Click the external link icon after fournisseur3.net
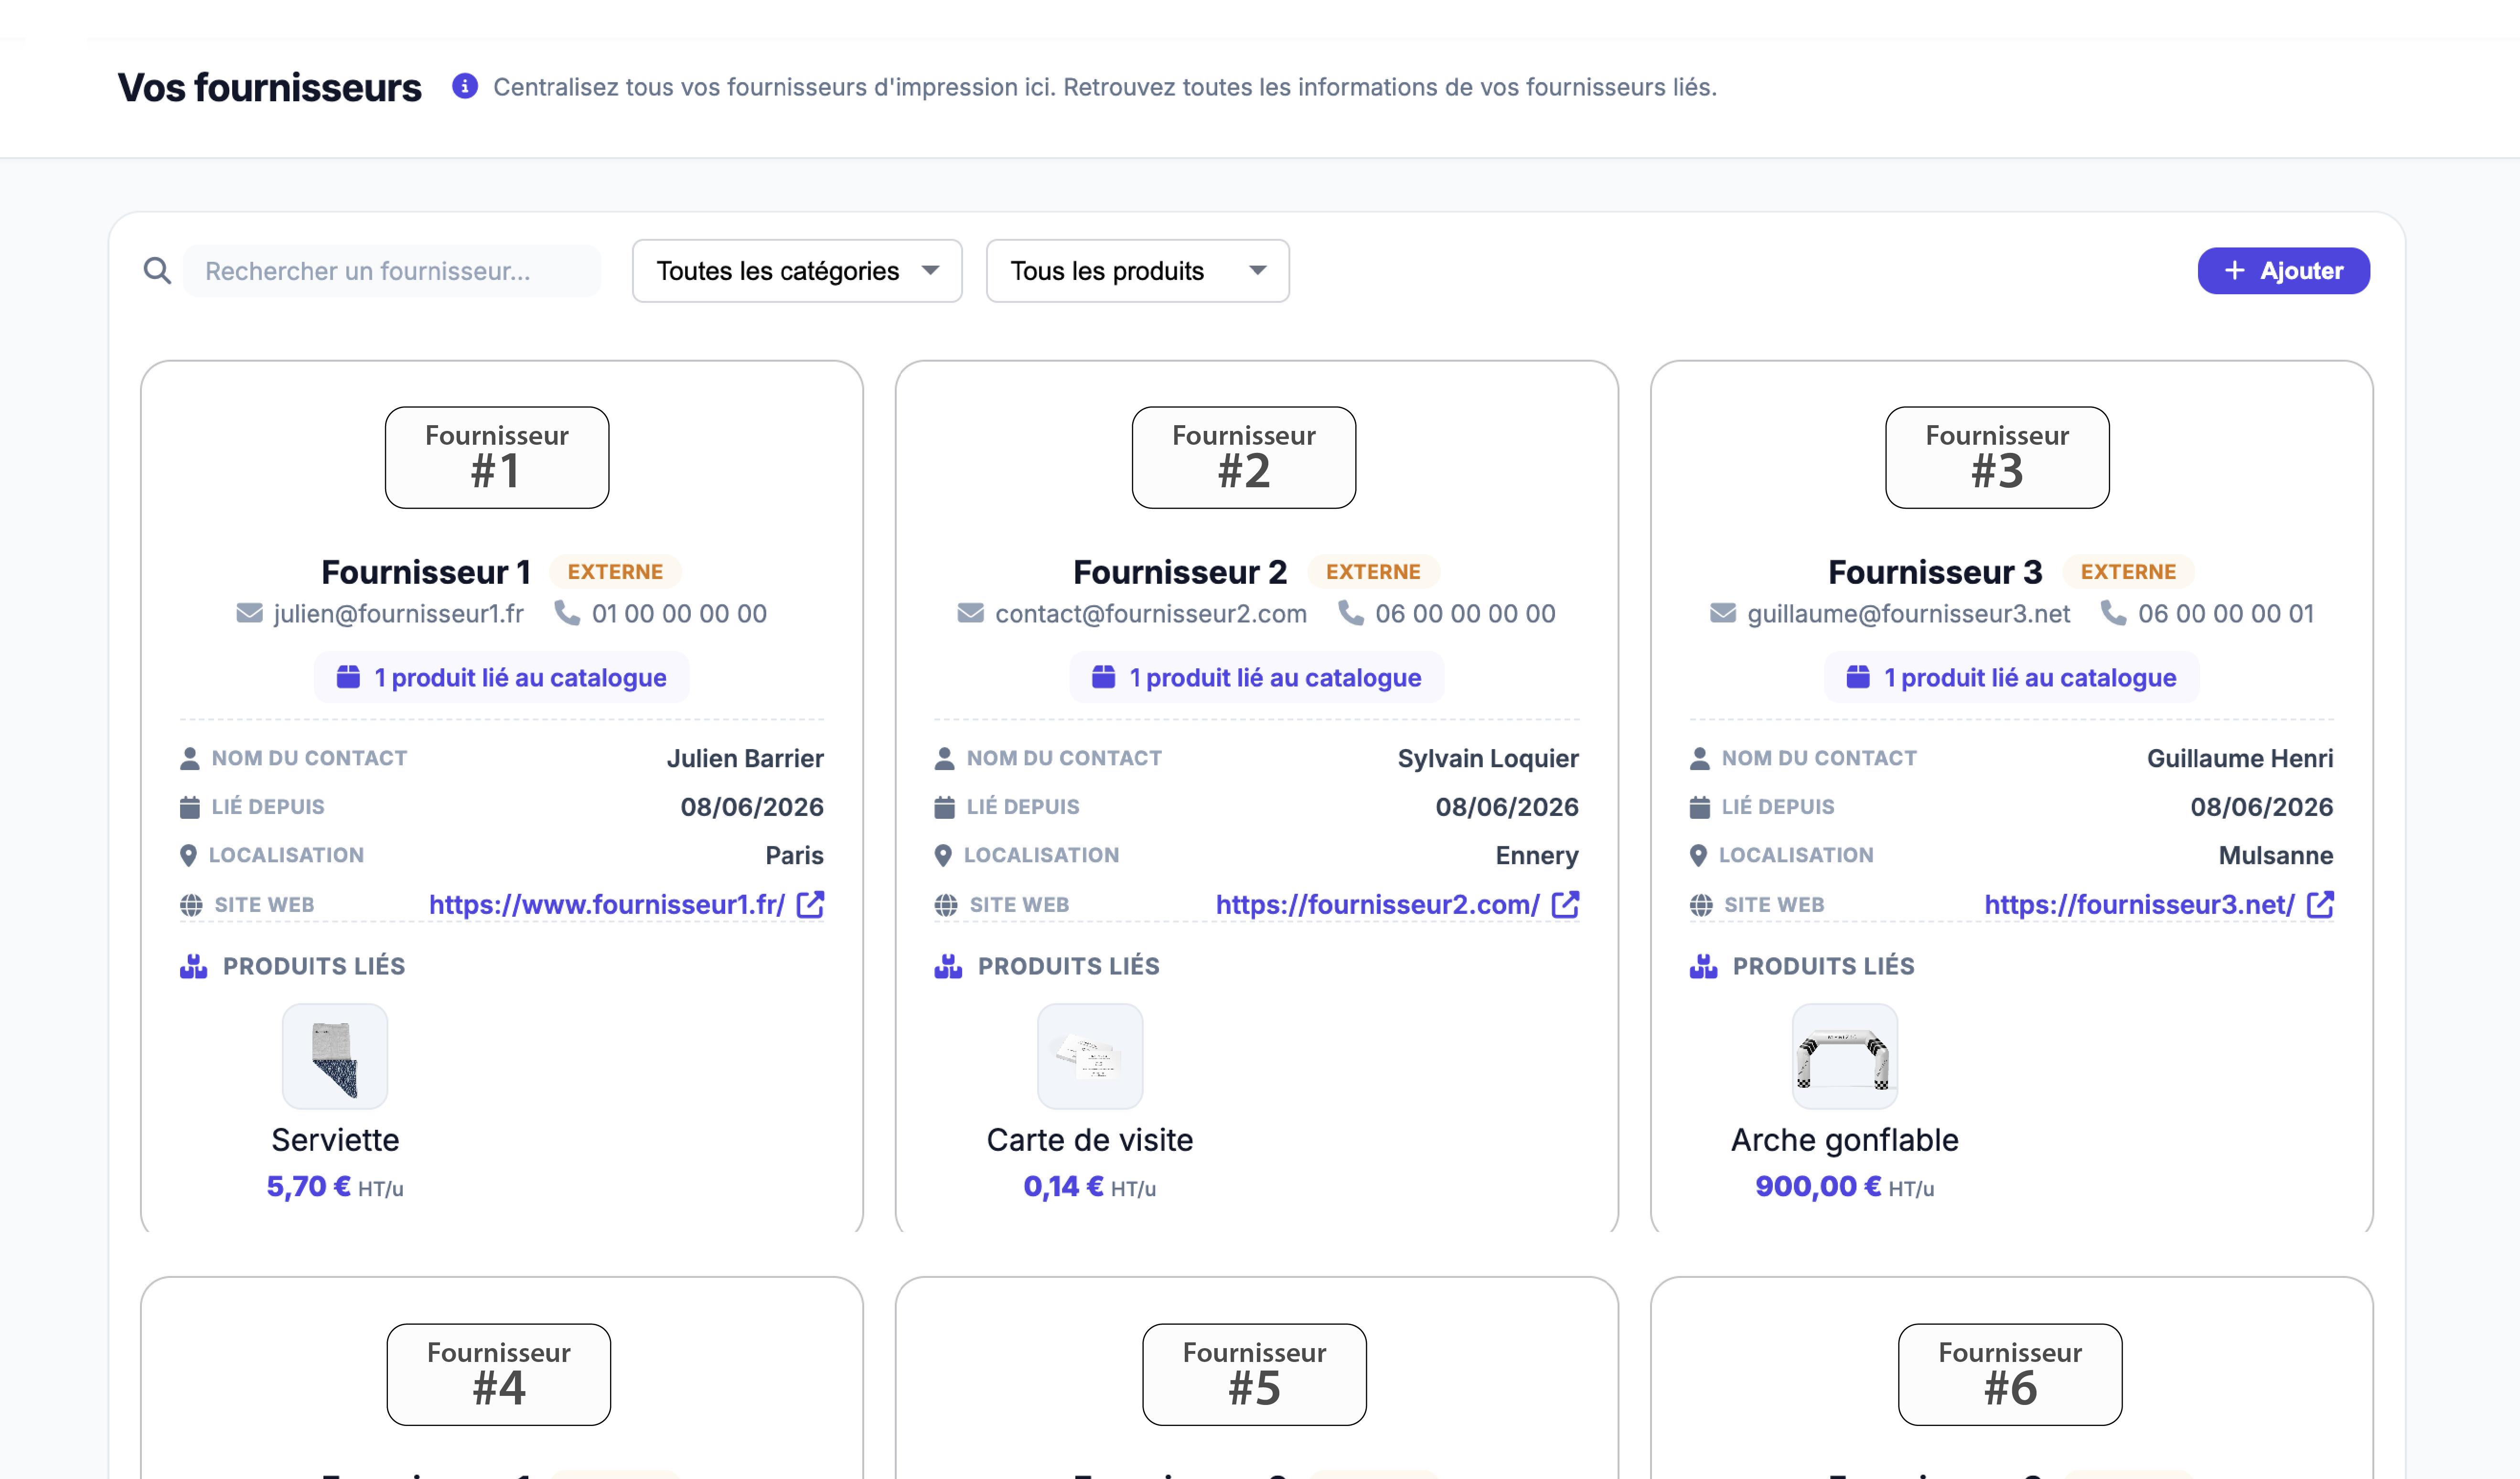Screen dimensions: 2520x1479 click(x=2320, y=904)
